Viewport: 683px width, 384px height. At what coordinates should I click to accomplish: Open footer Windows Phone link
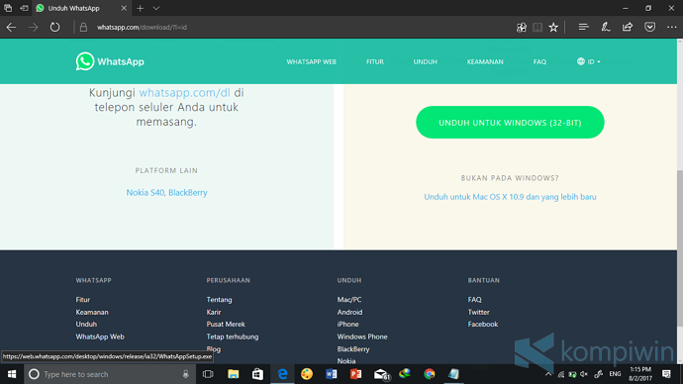[362, 336]
